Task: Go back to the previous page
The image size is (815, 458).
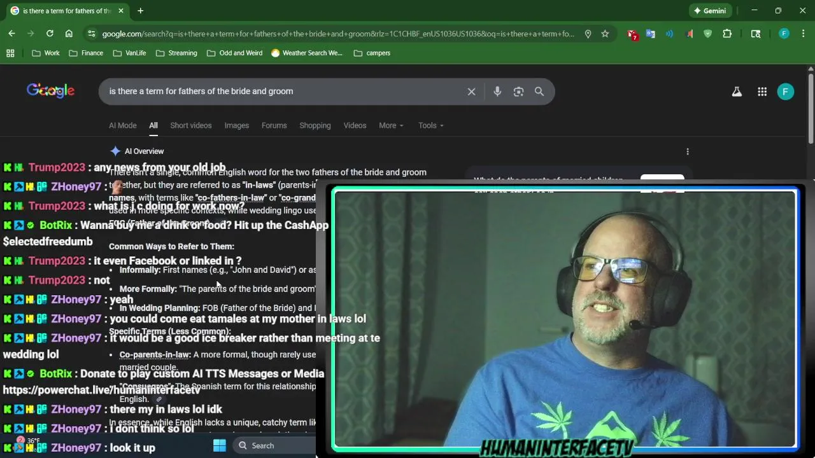Action: pyautogui.click(x=11, y=34)
